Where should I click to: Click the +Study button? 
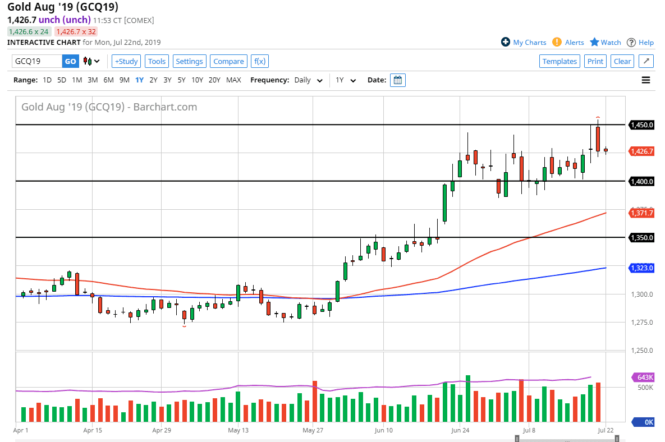[x=126, y=61]
